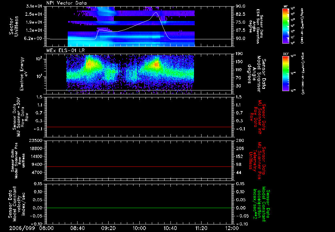Click the red MU Scanner Inh label
This screenshot has height=232, width=335.
click(x=258, y=117)
